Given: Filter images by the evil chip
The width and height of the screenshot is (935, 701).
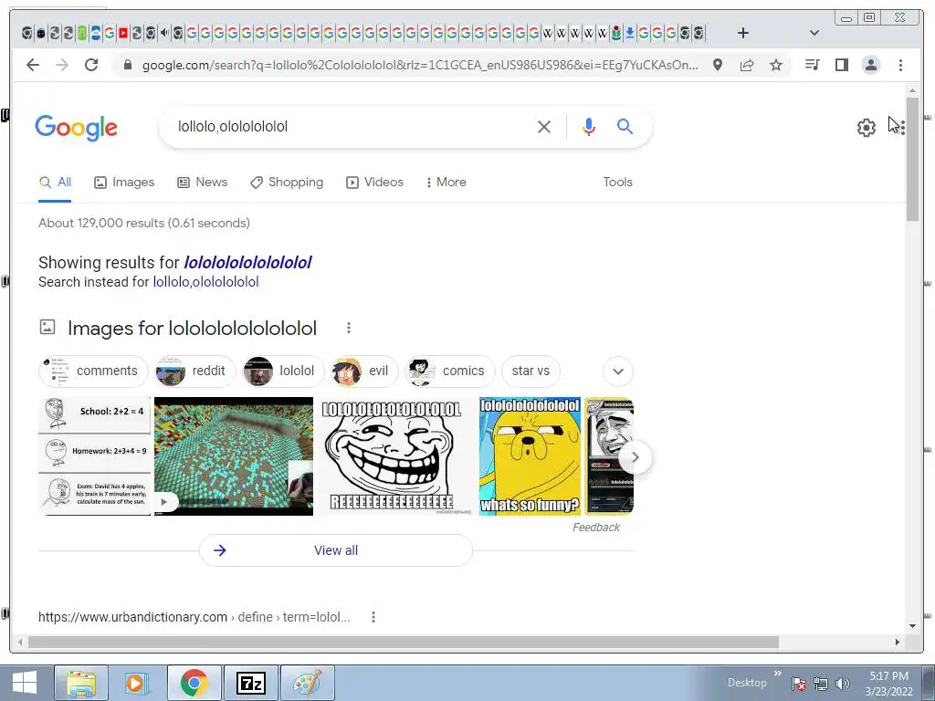Looking at the screenshot, I should 363,371.
